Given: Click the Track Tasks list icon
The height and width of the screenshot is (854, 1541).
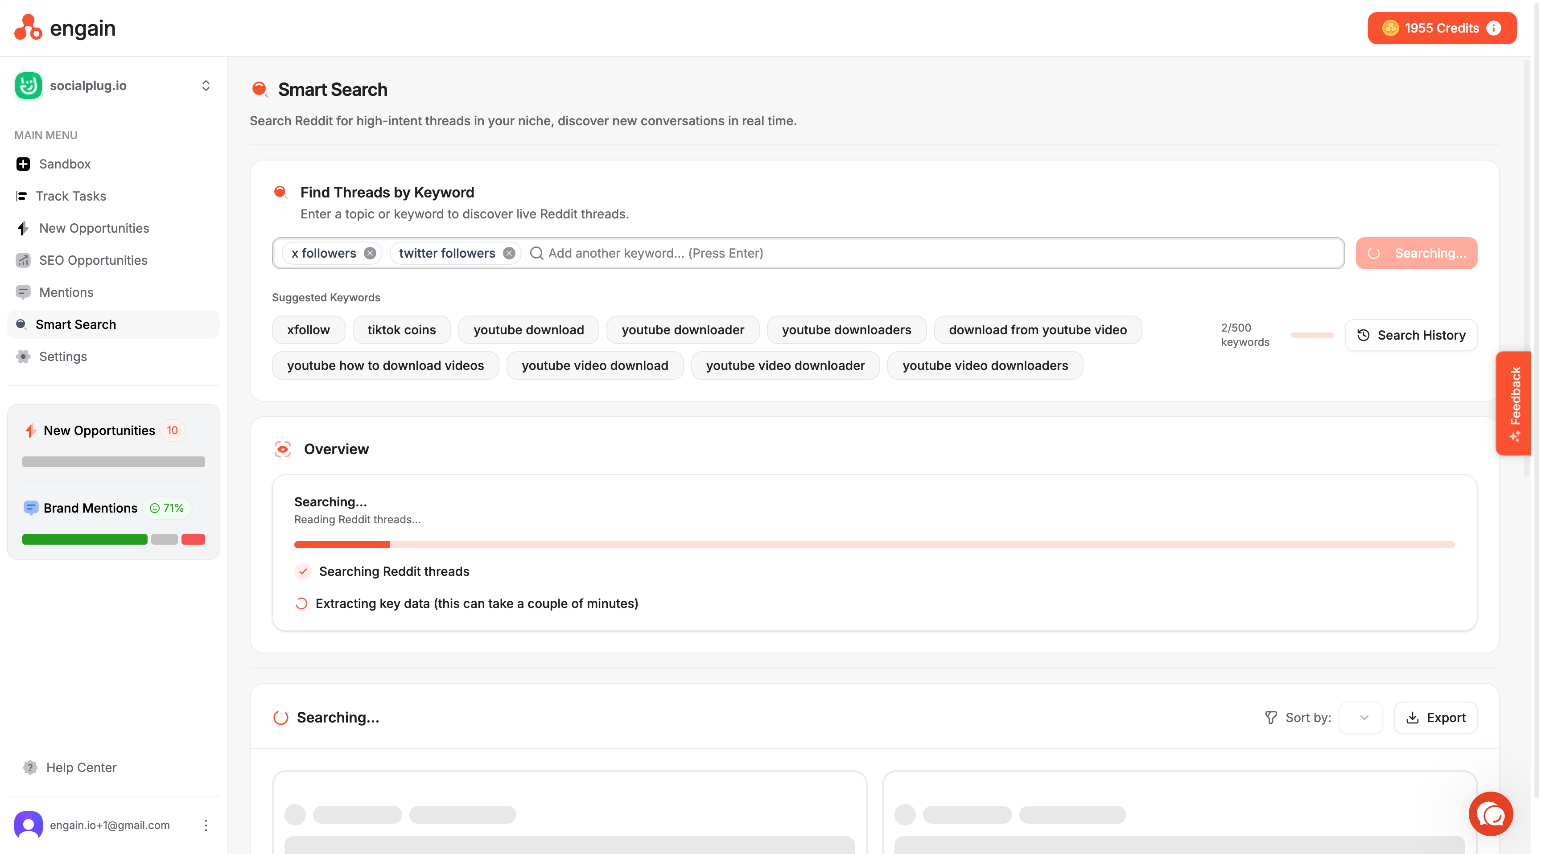Looking at the screenshot, I should point(21,196).
